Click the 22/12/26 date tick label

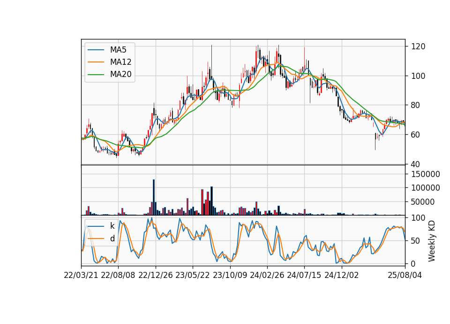click(156, 275)
